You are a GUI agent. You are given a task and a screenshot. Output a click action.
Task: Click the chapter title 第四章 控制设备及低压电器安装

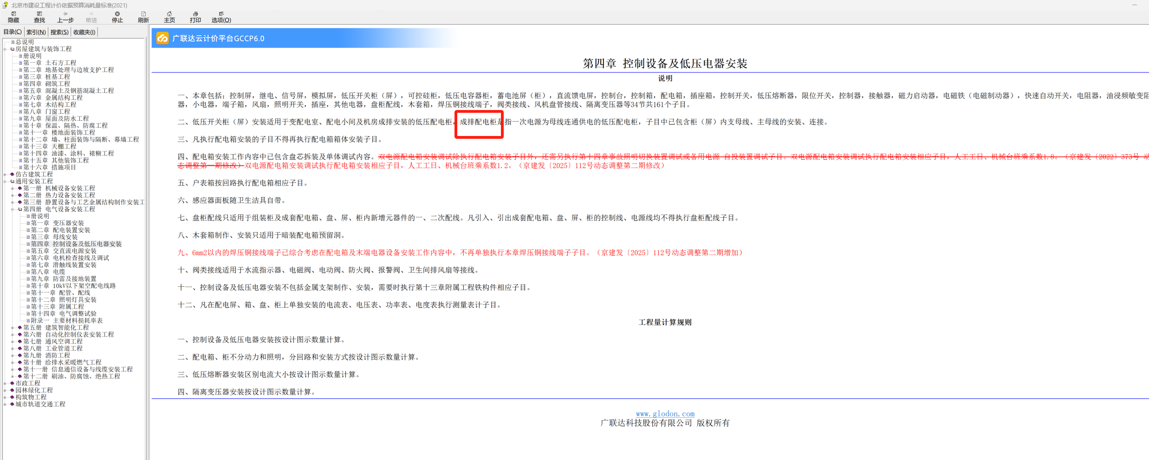click(x=665, y=64)
